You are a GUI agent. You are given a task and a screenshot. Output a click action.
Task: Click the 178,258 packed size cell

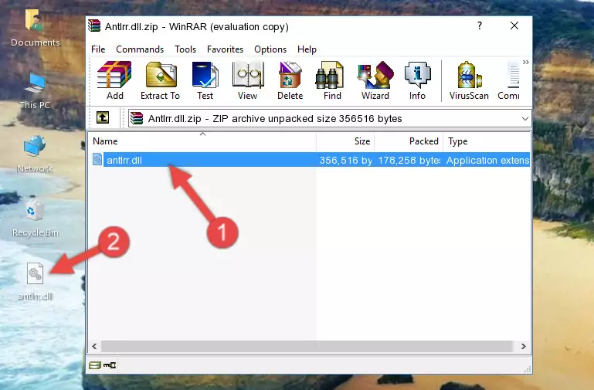[409, 160]
